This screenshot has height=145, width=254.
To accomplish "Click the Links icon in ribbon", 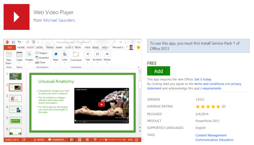I will [x=64, y=54].
